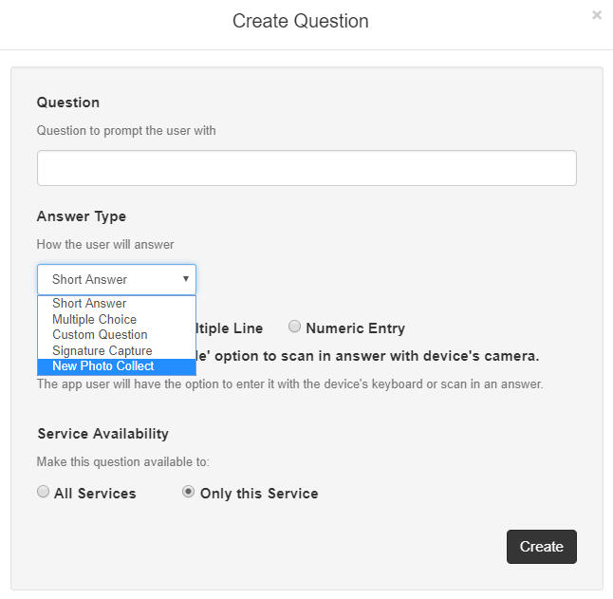This screenshot has height=599, width=613.
Task: Click the Question text input field
Action: coord(306,168)
